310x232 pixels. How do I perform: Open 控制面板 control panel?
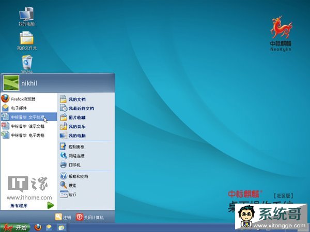coord(72,146)
